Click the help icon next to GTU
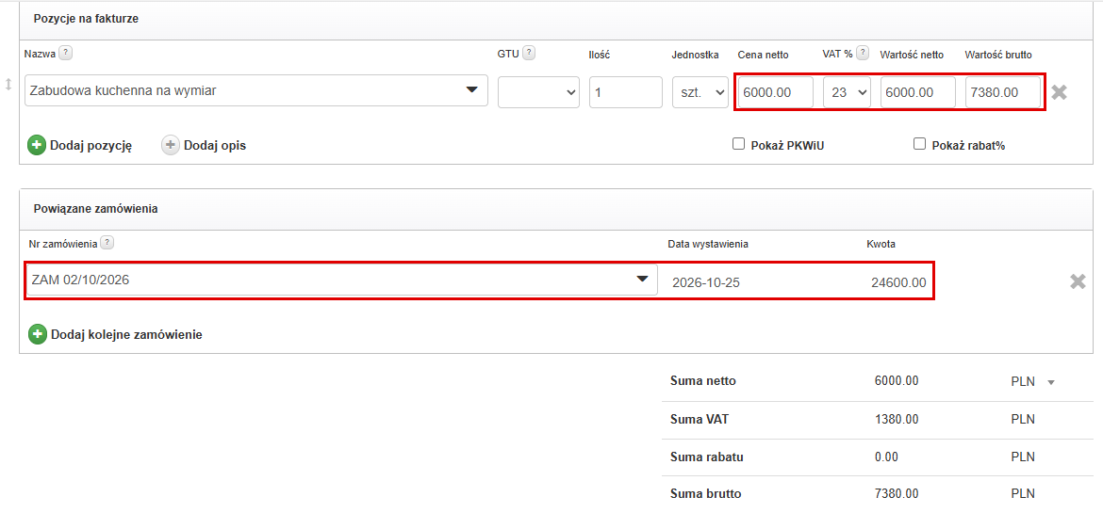This screenshot has height=513, width=1103. 528,53
